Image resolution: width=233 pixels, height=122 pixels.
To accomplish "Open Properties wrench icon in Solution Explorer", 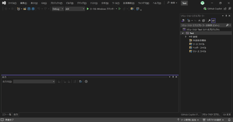I will (x=209, y=21).
